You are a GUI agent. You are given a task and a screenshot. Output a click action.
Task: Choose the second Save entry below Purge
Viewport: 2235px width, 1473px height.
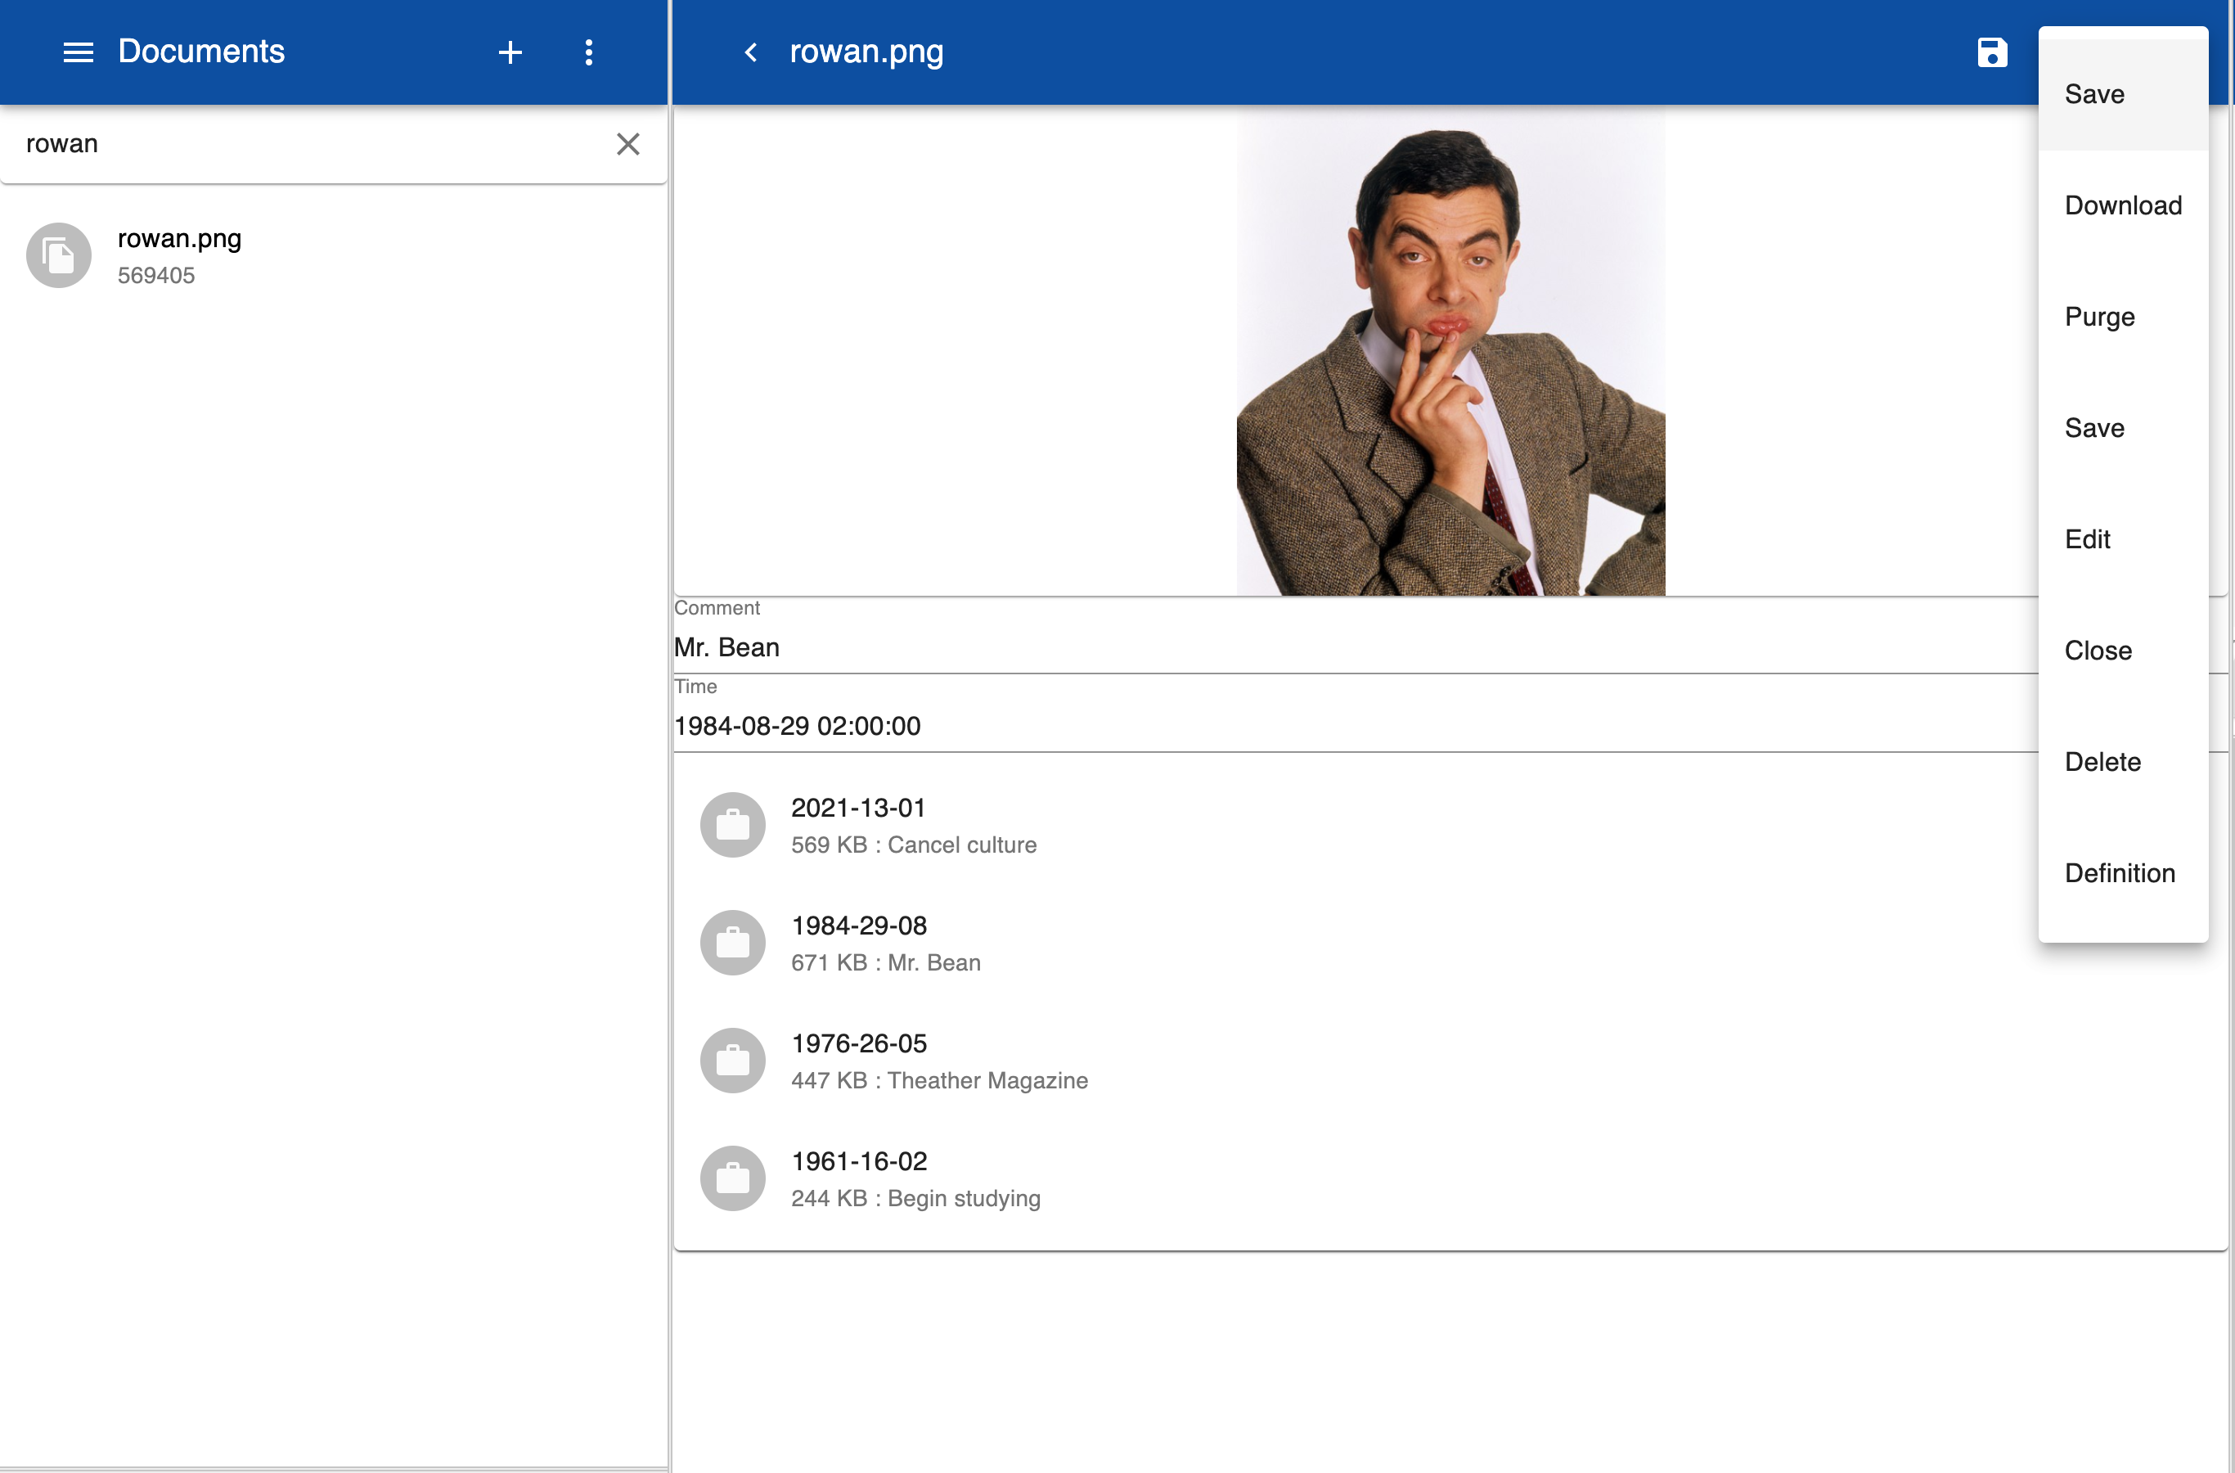(2122, 428)
